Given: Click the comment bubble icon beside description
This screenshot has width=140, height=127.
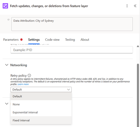Looking at the screenshot, I should 8,20.
